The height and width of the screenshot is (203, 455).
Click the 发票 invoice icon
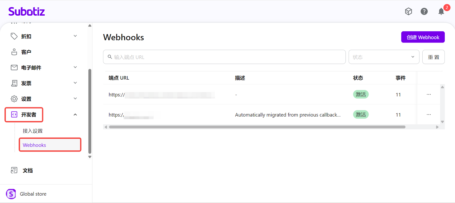click(x=14, y=83)
